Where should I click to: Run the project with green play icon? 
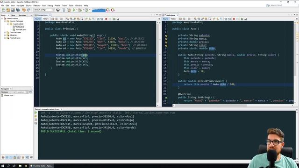point(74,10)
